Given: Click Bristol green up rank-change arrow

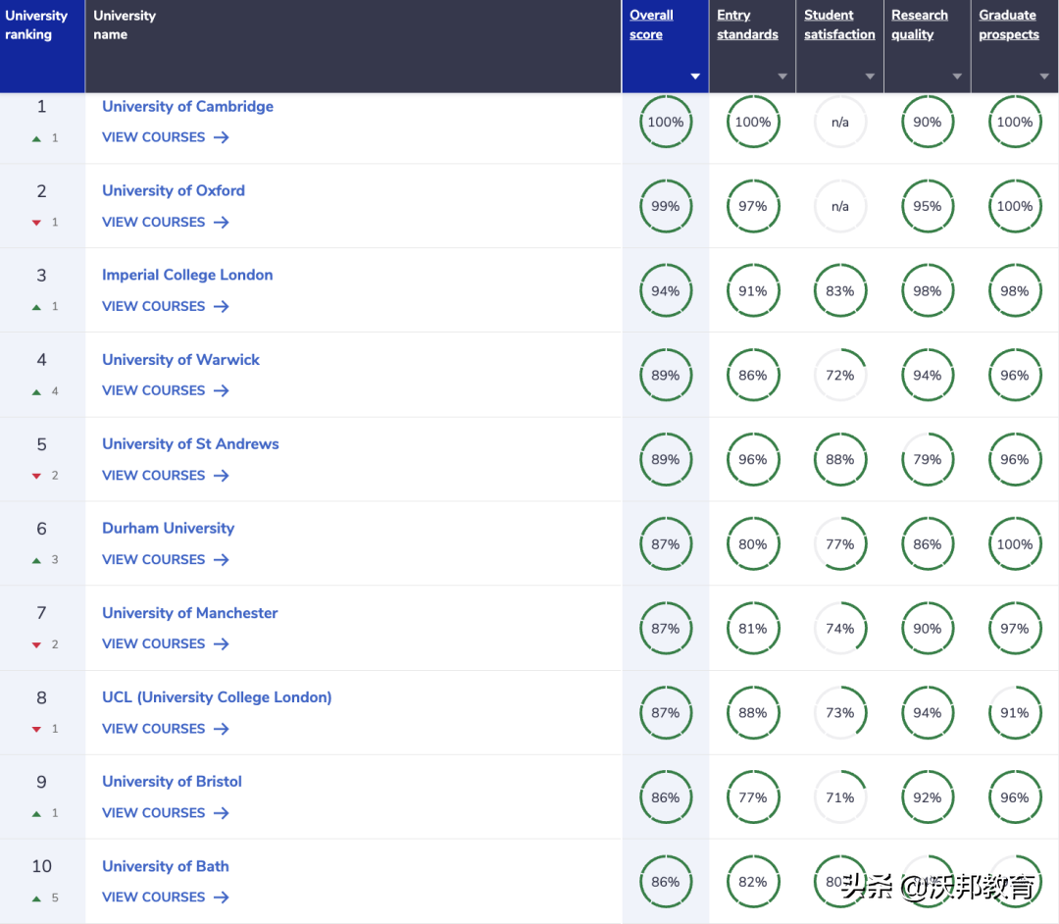Looking at the screenshot, I should point(36,814).
